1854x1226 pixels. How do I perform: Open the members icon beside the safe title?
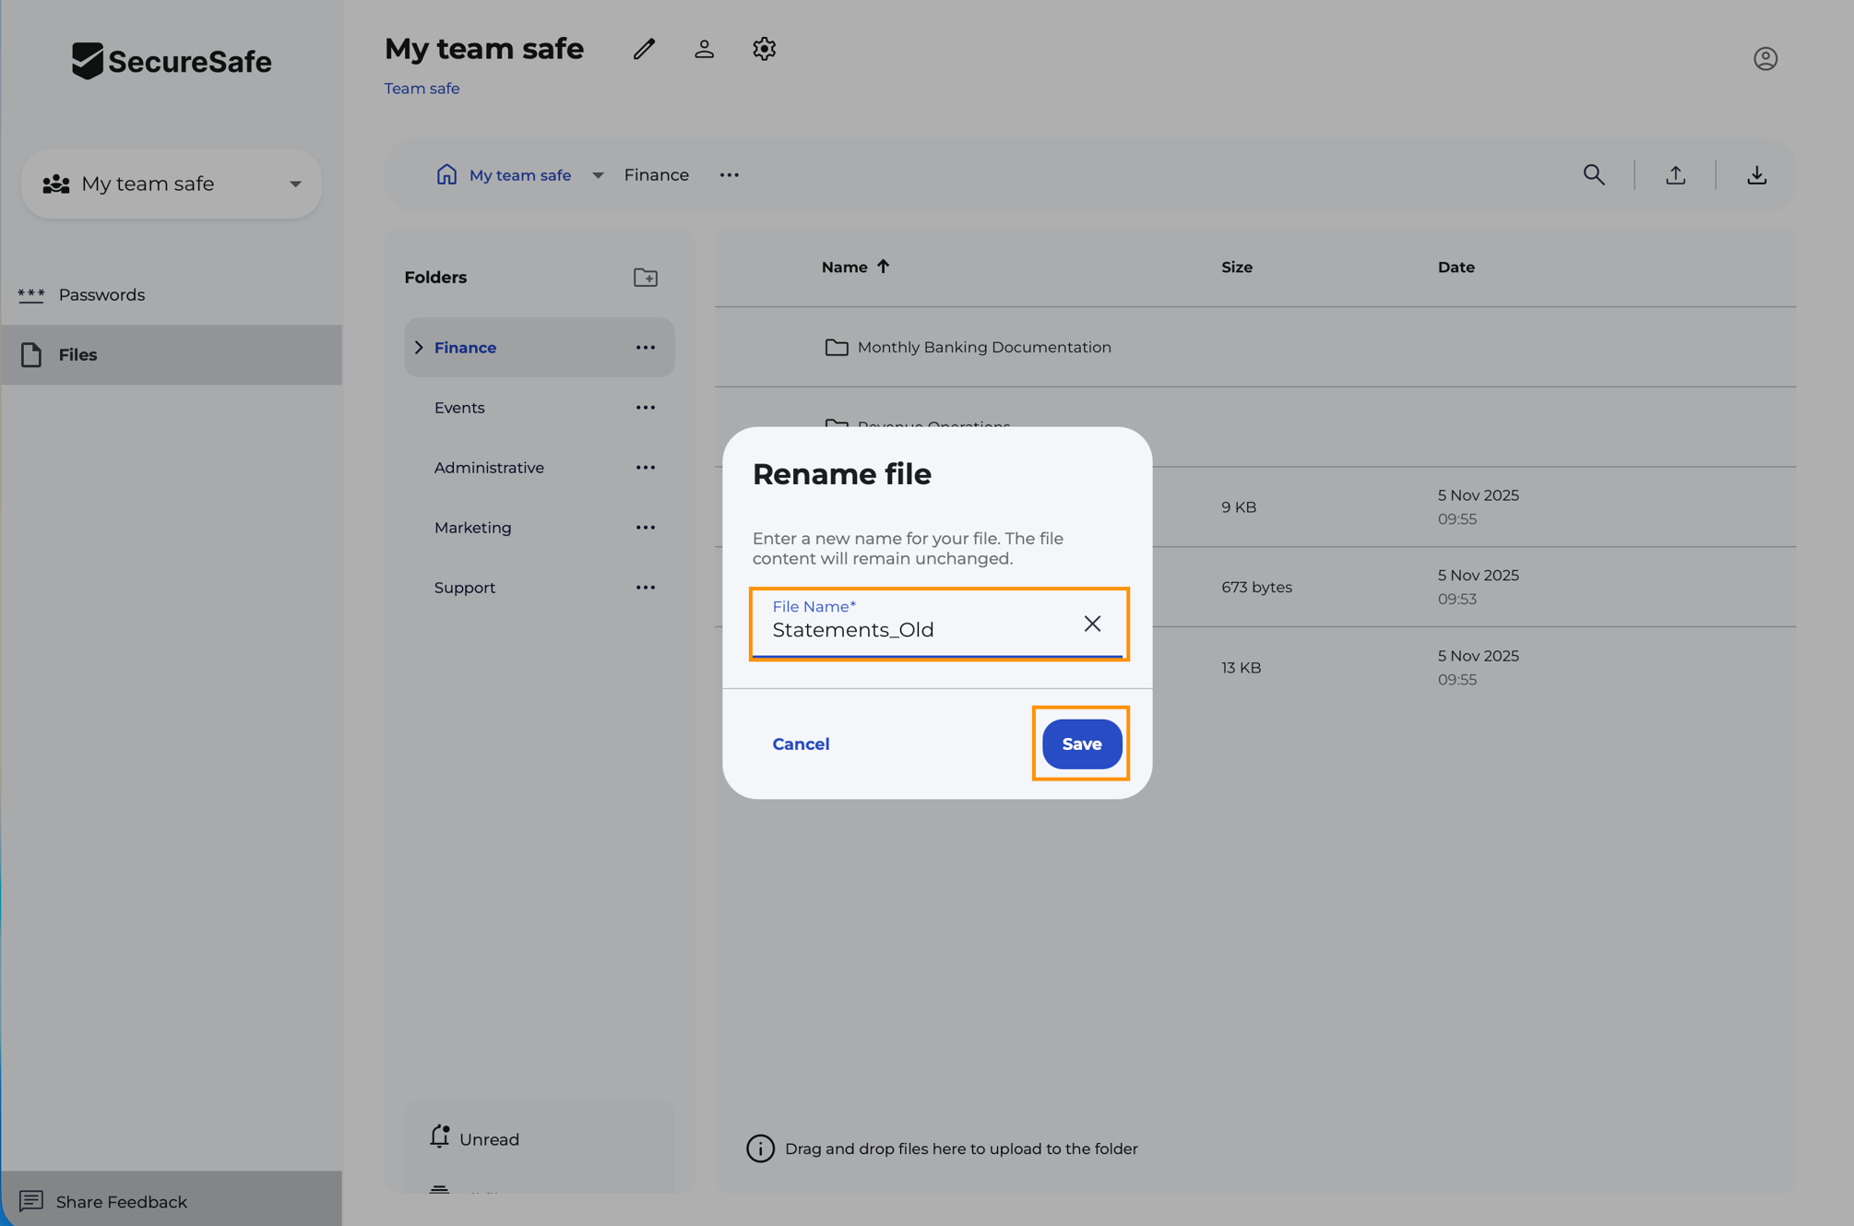pos(704,49)
